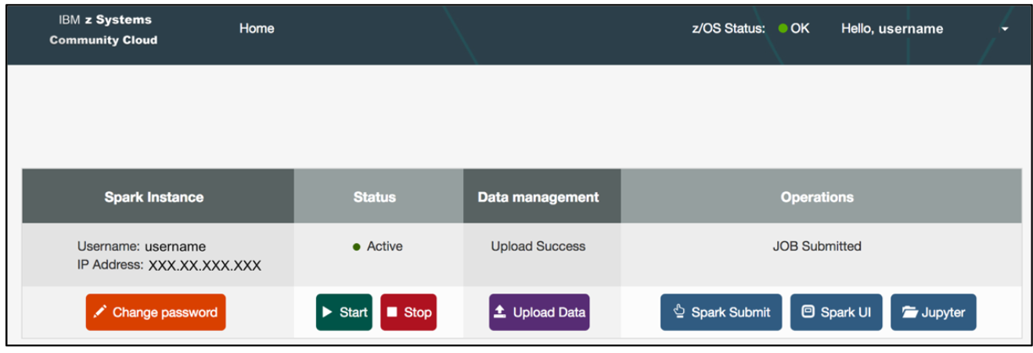Select the IP Address value

tap(205, 266)
